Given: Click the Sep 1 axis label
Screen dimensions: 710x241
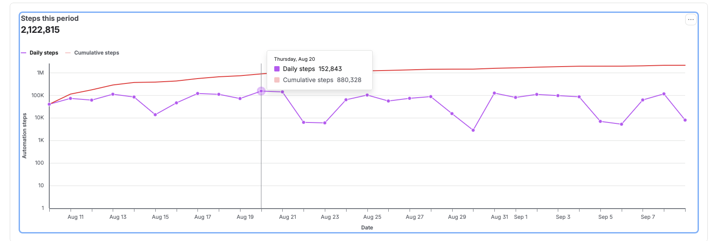Looking at the screenshot, I should (521, 217).
